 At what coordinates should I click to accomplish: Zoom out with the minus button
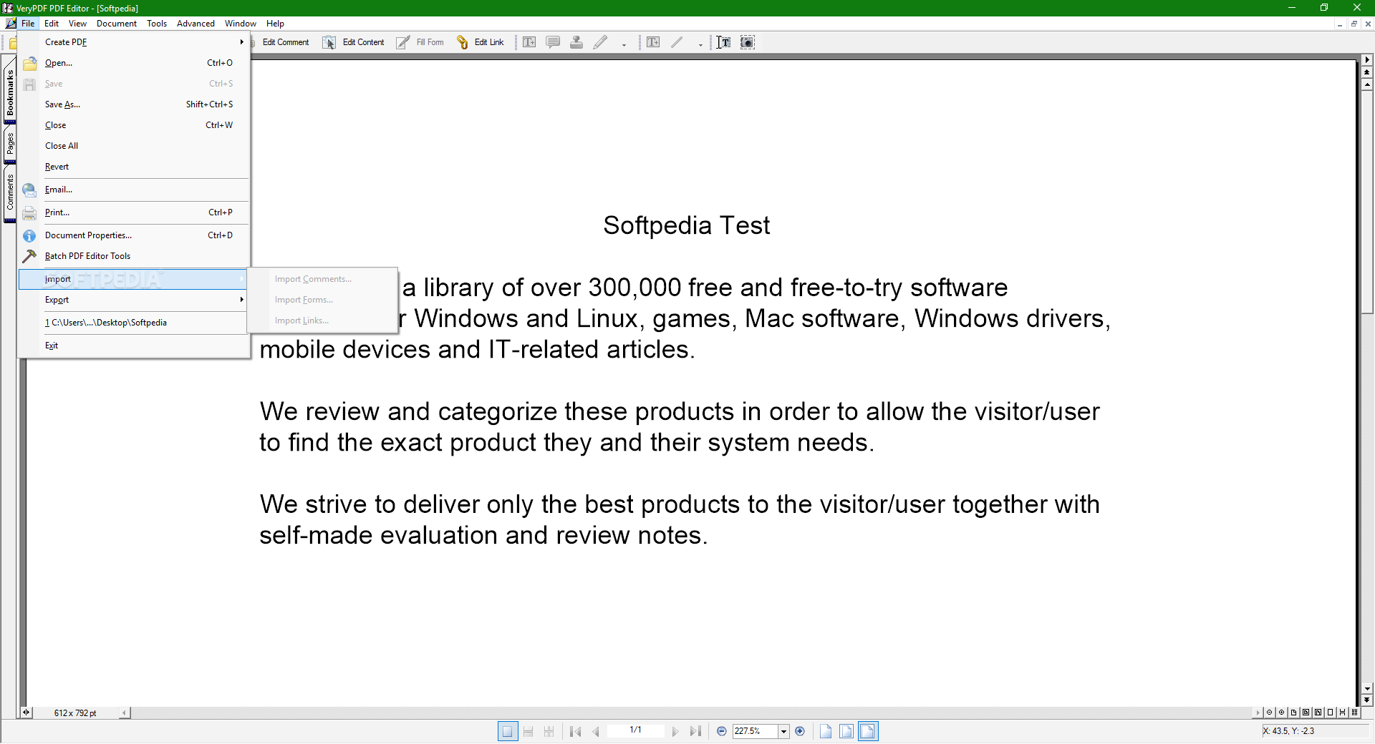(722, 731)
